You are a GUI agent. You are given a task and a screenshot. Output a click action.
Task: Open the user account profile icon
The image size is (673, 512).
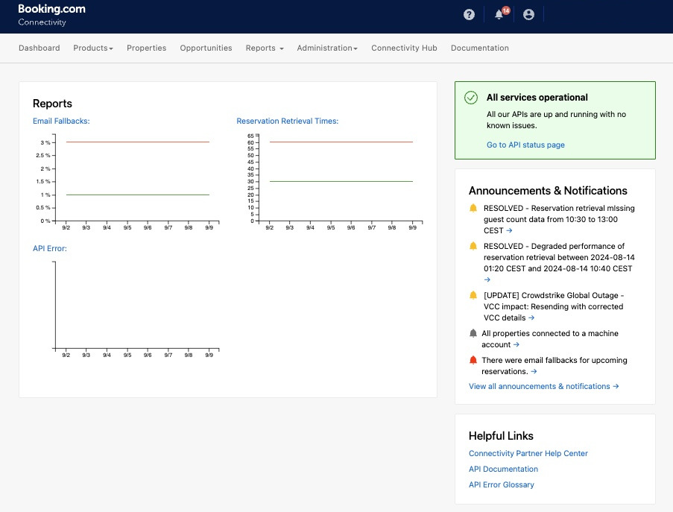[x=528, y=14]
